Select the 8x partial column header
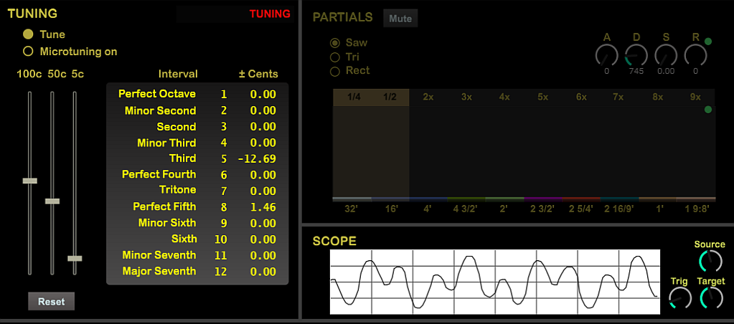Screen dimensions: 734x324 tap(658, 97)
